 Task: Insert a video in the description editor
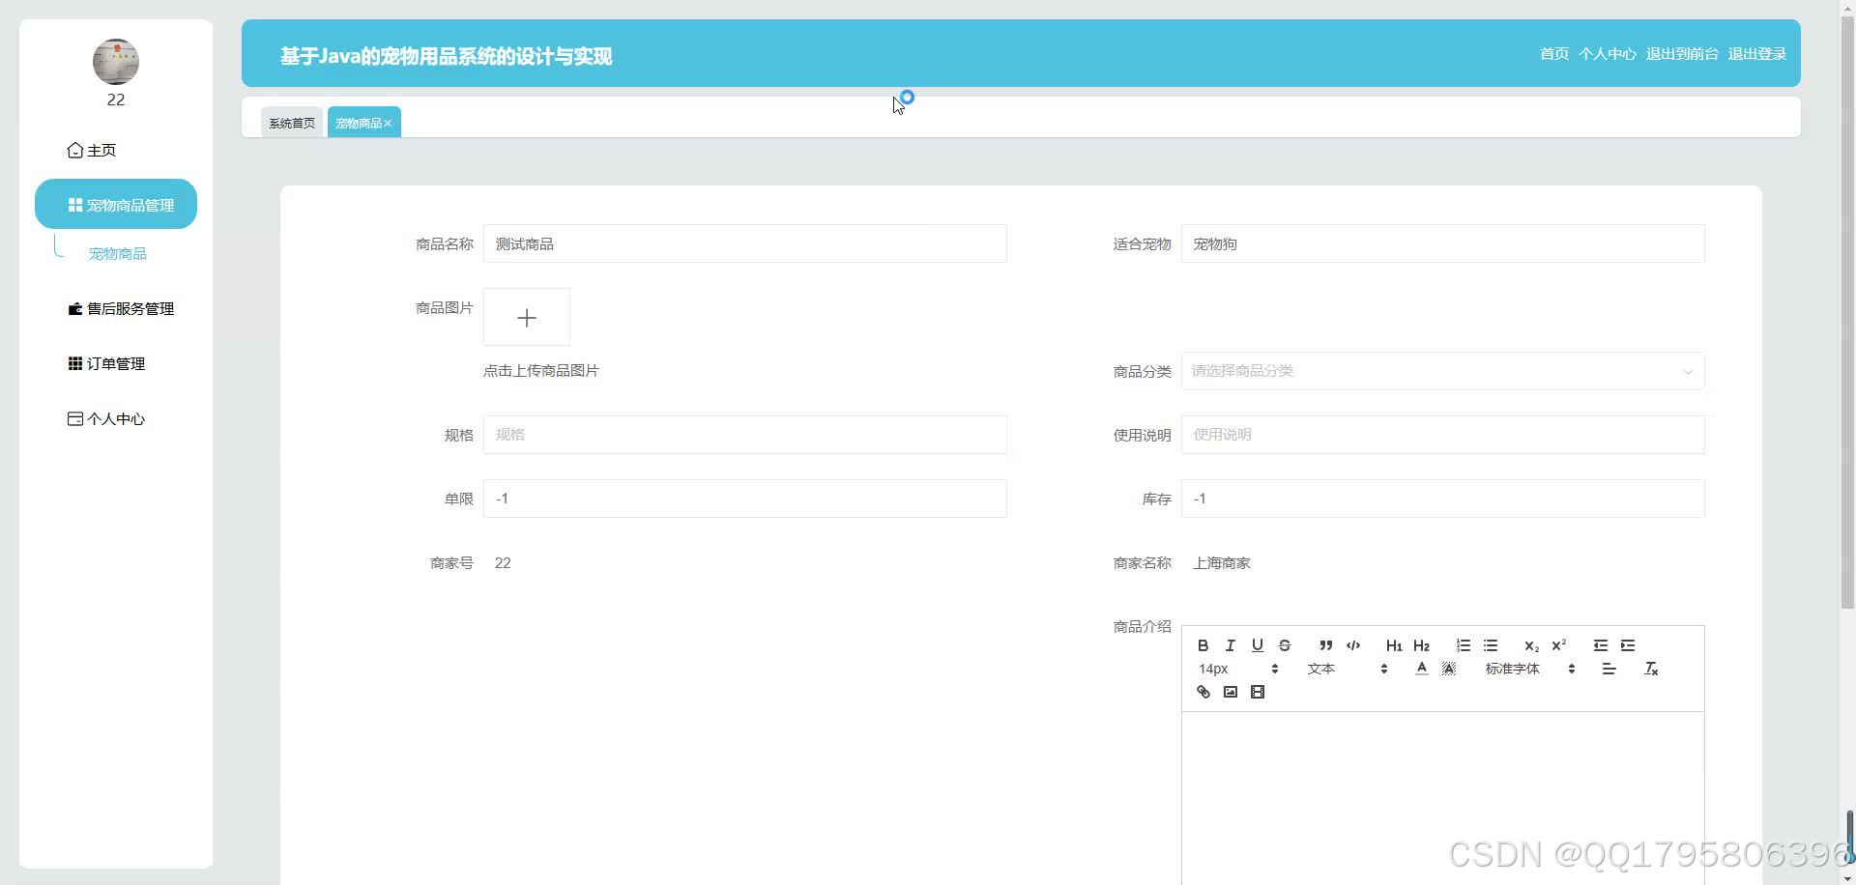click(1257, 692)
